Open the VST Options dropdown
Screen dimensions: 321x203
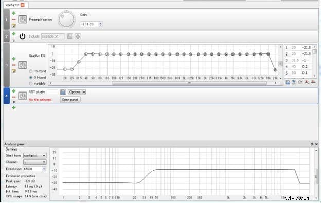click(77, 92)
